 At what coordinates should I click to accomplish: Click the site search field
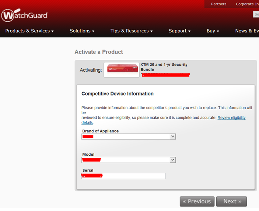click(256, 14)
